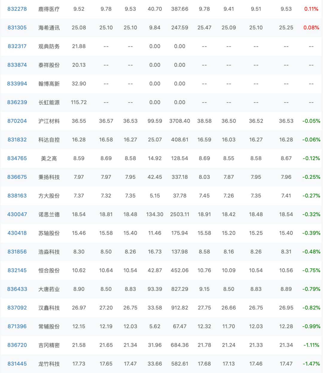Click the -0.99% change value
The height and width of the screenshot is (373, 323).
point(311,326)
